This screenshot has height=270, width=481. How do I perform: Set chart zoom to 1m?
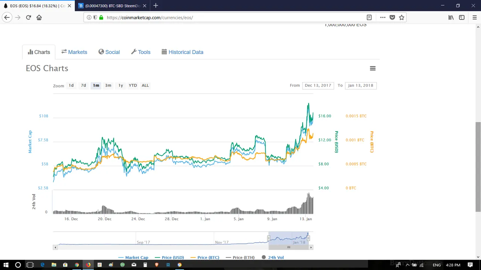[x=96, y=85]
